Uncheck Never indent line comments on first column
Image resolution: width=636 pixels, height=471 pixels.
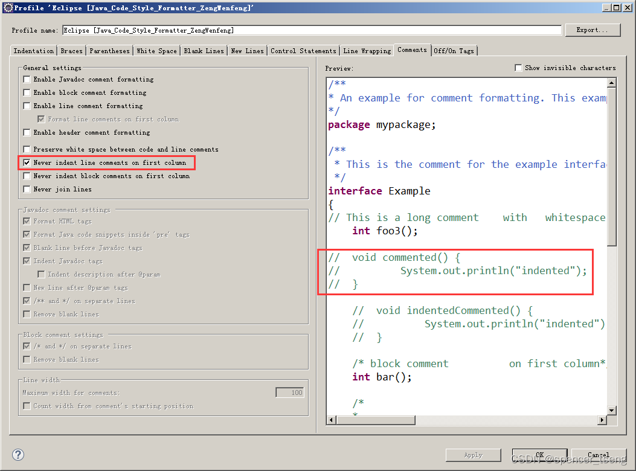coord(27,162)
